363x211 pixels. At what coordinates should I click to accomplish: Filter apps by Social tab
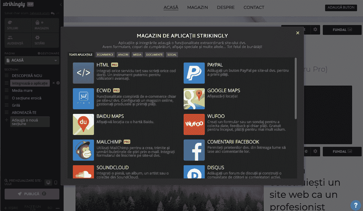(172, 55)
